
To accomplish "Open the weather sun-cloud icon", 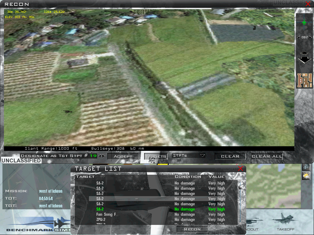I will coord(306,176).
